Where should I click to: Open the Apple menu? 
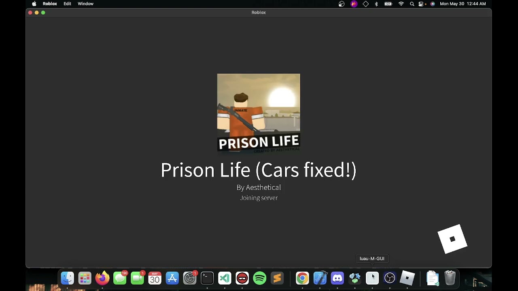34,4
